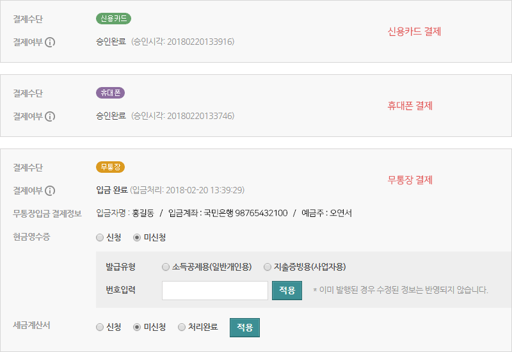Screen dimensions: 512x352
Task: Click 세금계산서 row label
Action: point(31,325)
